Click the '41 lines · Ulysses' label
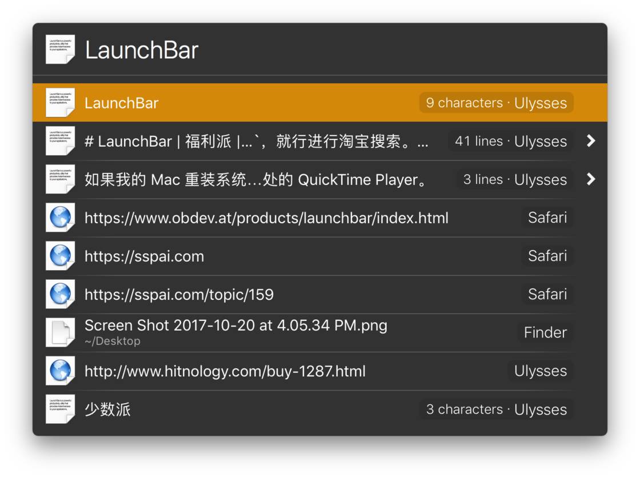Viewport: 640px width, 478px height. [x=511, y=141]
